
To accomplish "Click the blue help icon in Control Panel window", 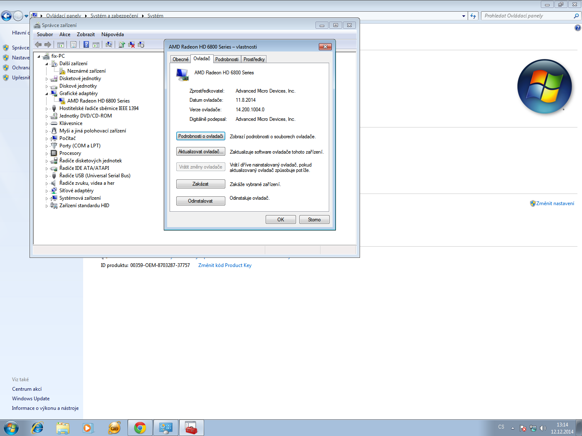I will pos(577,28).
